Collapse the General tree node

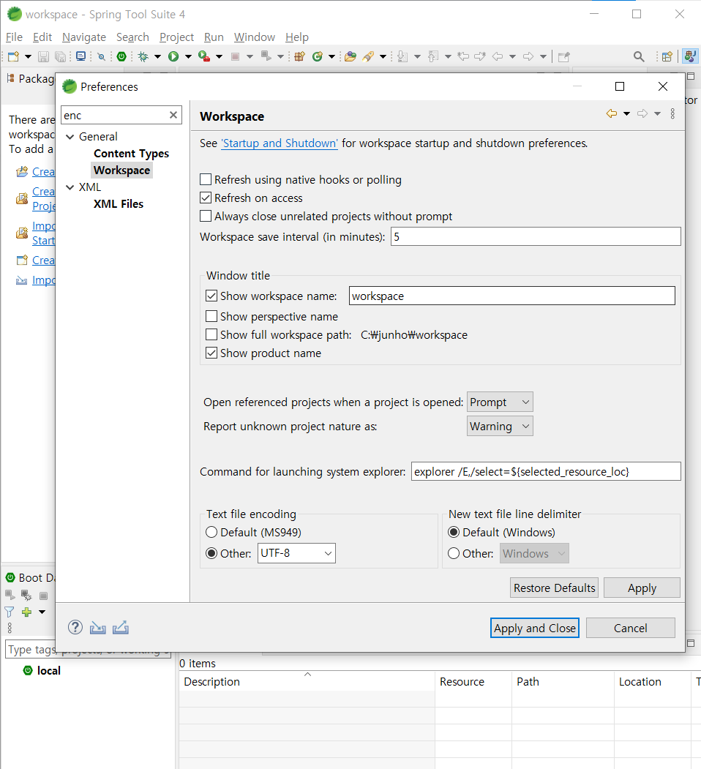[x=70, y=137]
